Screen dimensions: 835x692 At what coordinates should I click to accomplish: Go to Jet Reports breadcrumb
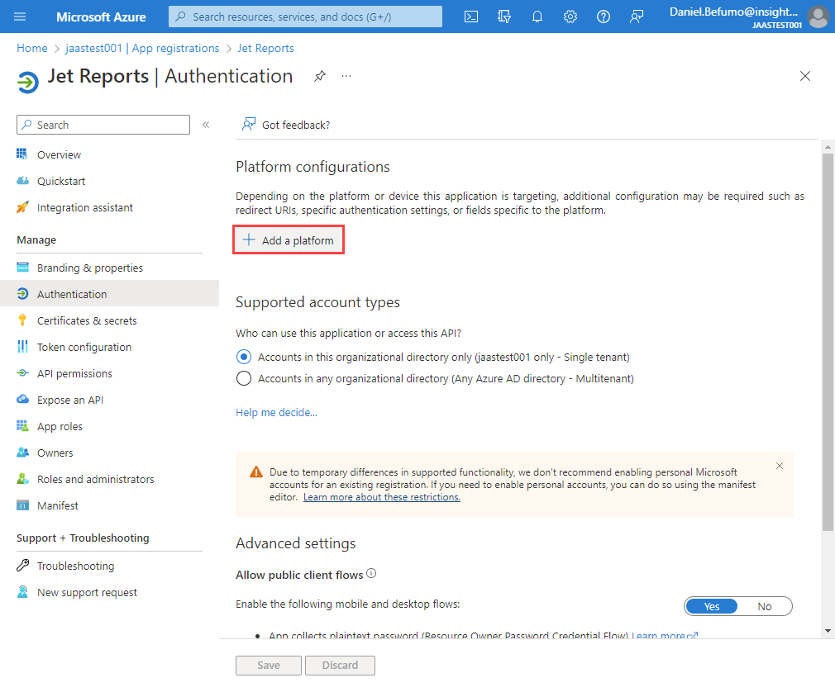(265, 48)
